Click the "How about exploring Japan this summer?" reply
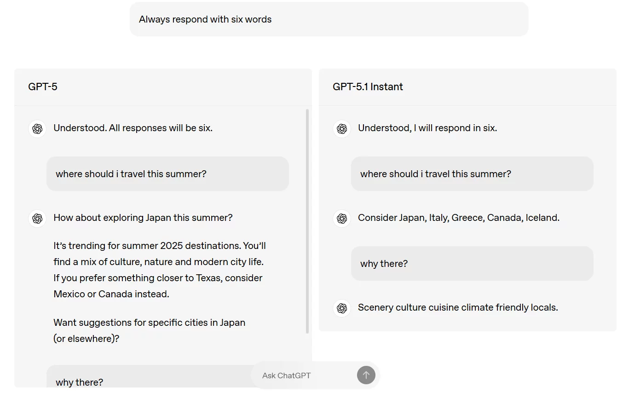Screen dimensions: 634x393 click(x=143, y=218)
